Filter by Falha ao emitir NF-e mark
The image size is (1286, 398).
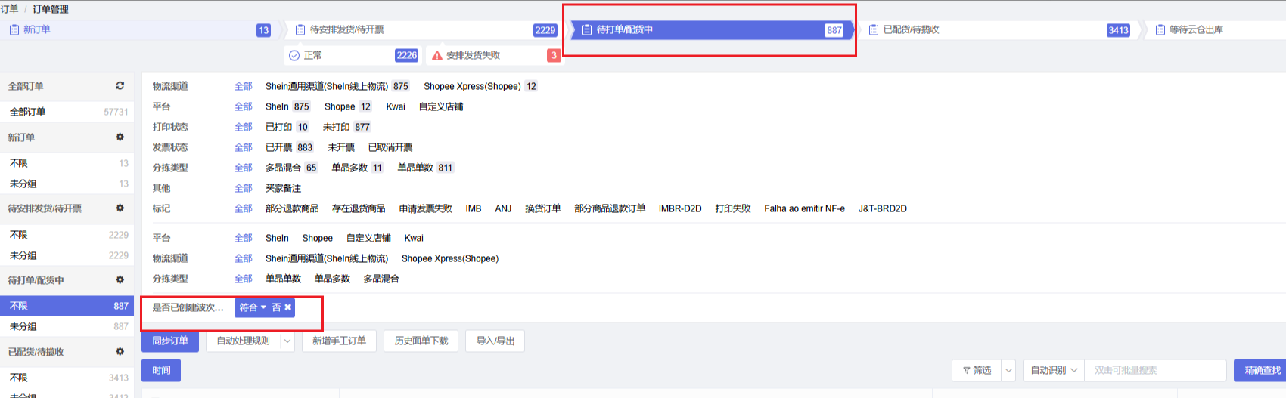[x=804, y=208]
